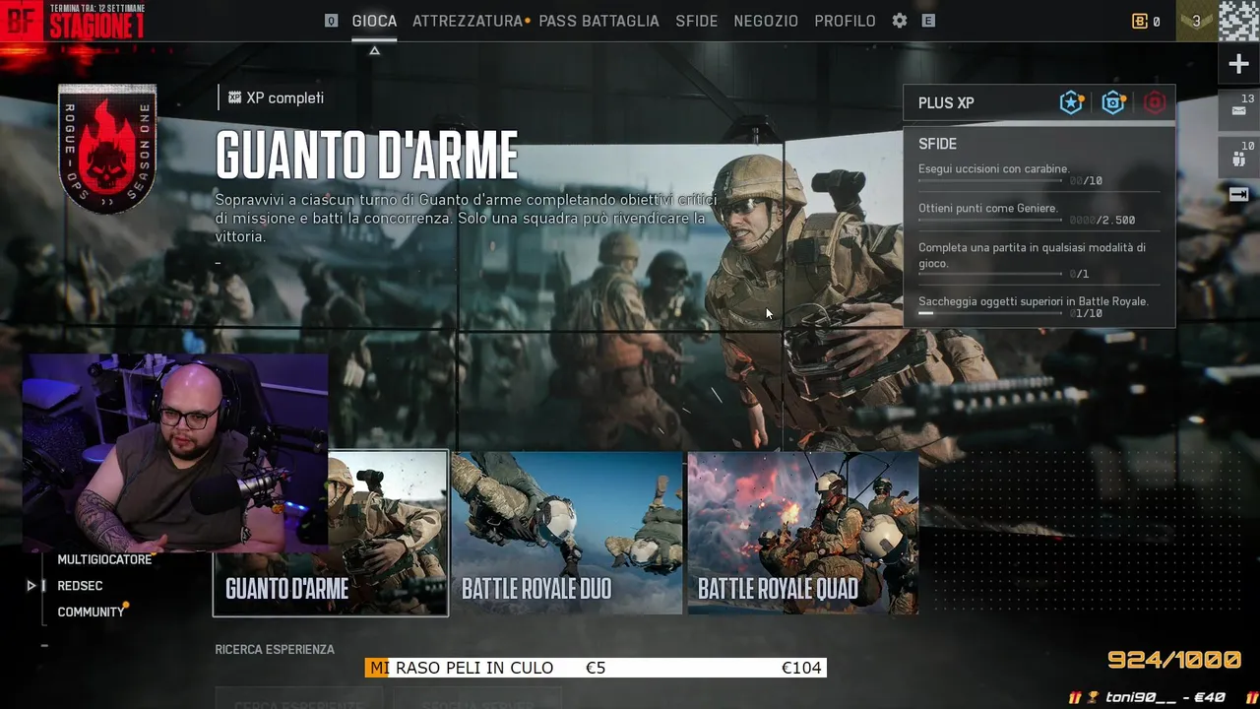
Task: Click the XP completi label
Action: [284, 97]
